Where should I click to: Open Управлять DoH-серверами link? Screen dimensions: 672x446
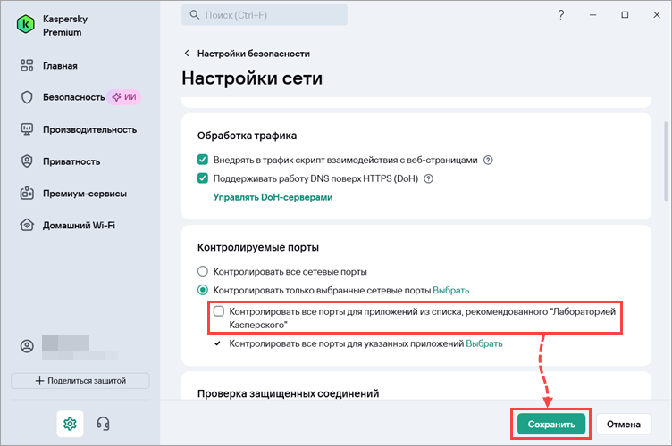(273, 197)
